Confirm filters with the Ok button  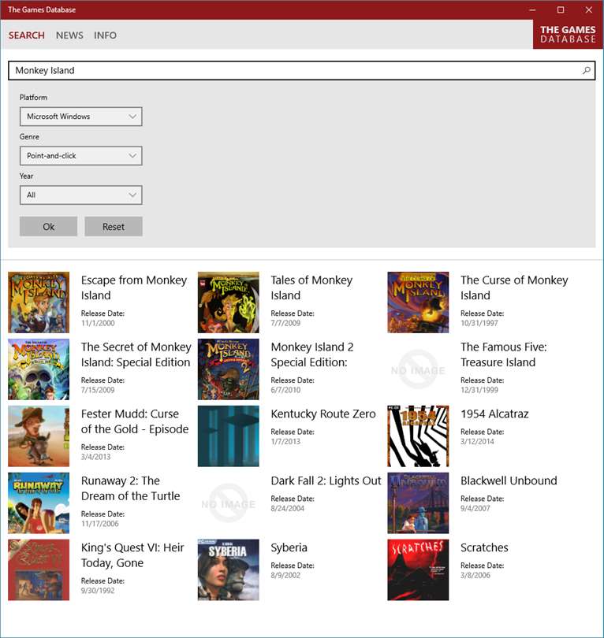click(x=48, y=226)
